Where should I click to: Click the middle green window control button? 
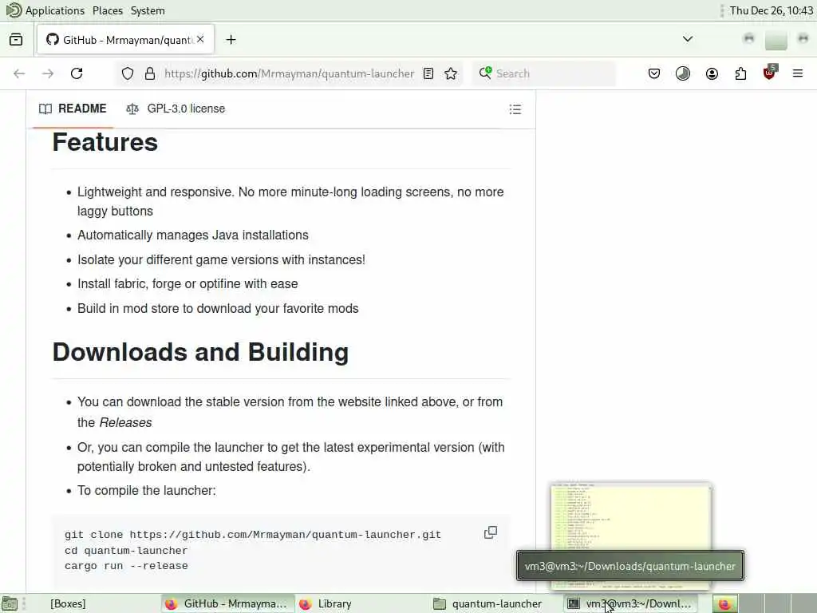click(x=776, y=41)
